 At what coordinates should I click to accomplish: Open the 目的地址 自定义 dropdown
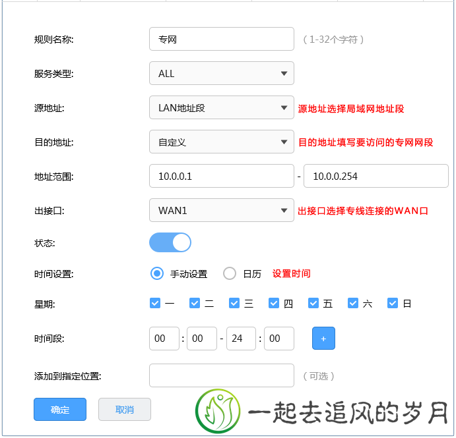pyautogui.click(x=221, y=142)
